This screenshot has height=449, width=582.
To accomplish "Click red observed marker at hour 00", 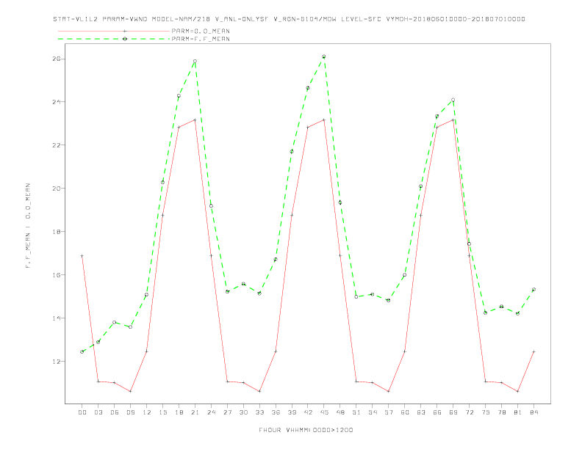I will click(x=82, y=256).
